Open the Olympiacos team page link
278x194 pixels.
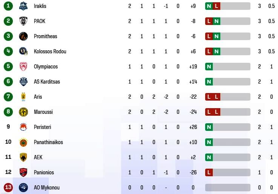[x=46, y=67]
